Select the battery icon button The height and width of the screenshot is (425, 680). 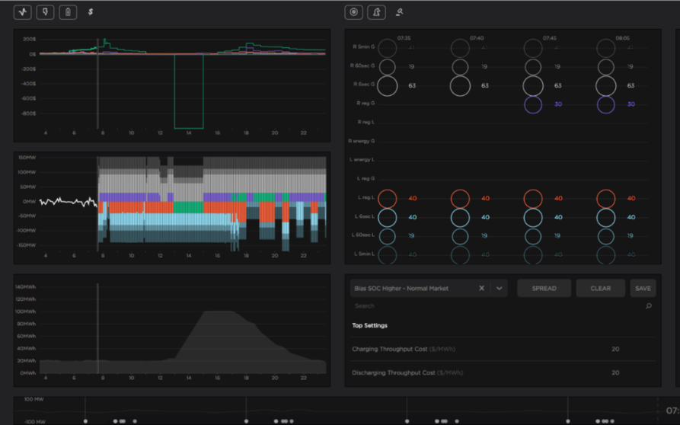[x=68, y=12]
